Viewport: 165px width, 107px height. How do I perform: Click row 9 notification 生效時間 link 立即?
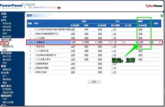click(73, 64)
